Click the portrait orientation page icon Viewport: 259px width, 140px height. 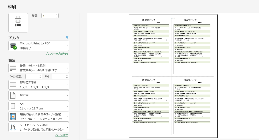point(13,95)
